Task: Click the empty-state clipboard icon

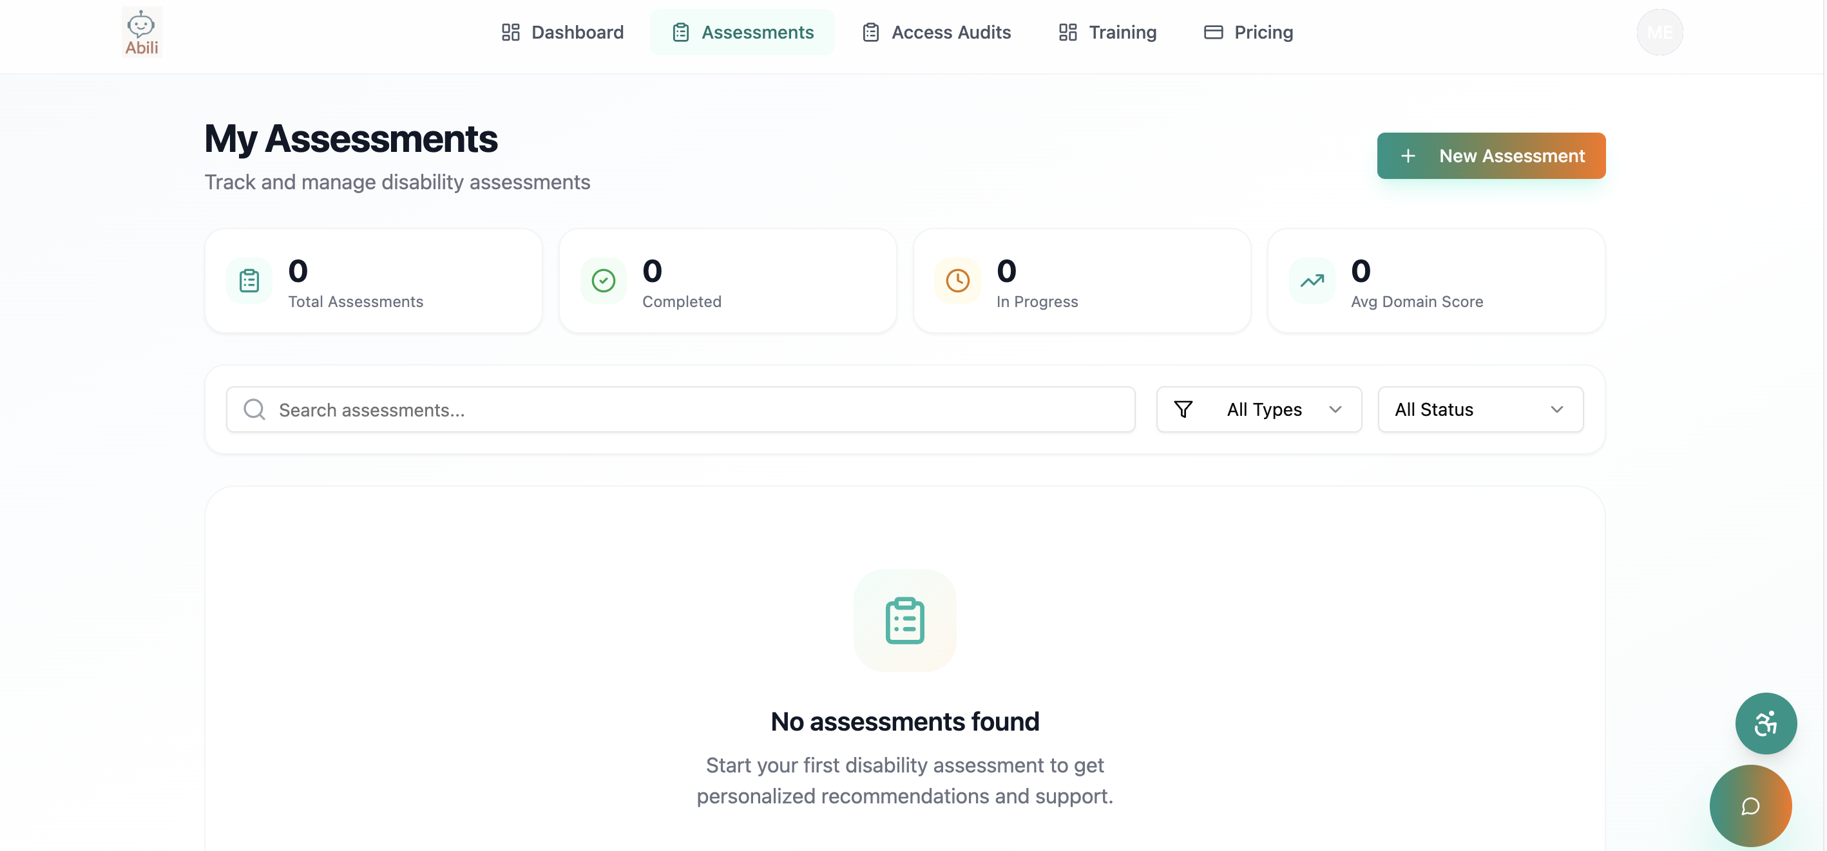Action: pos(905,621)
